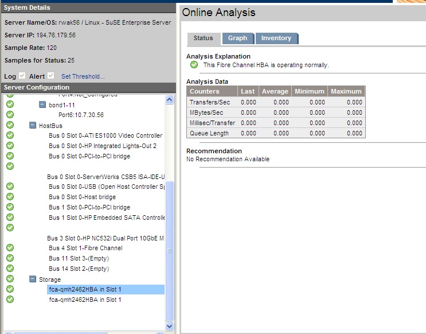Screen dimensions: 426x334
Task: Select second fca-qmh2462HBA in Slot 1 entry
Action: [85, 300]
